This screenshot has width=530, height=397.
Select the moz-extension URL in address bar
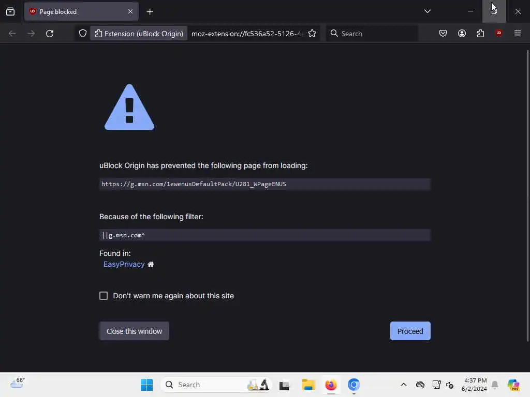247,34
